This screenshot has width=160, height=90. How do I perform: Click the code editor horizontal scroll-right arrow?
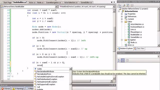(x=111, y=81)
